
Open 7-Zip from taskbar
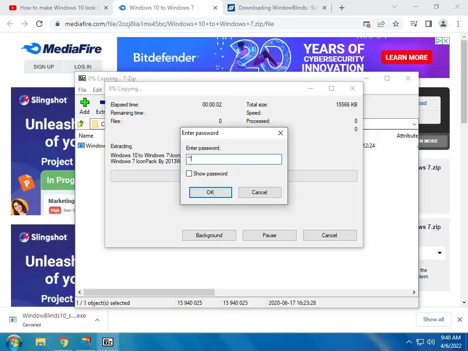pos(107,342)
